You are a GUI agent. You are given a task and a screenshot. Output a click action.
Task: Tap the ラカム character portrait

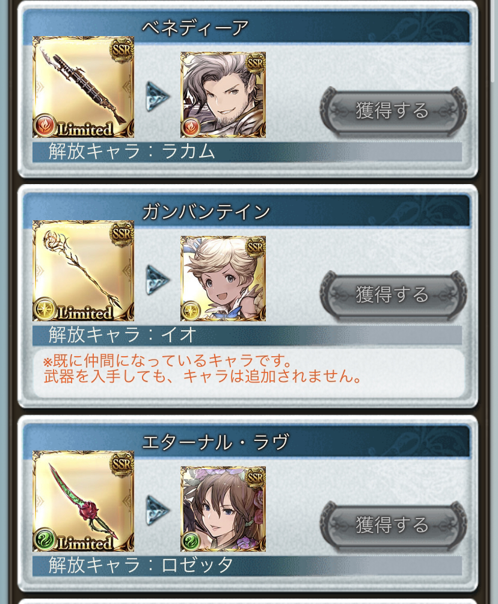click(223, 95)
